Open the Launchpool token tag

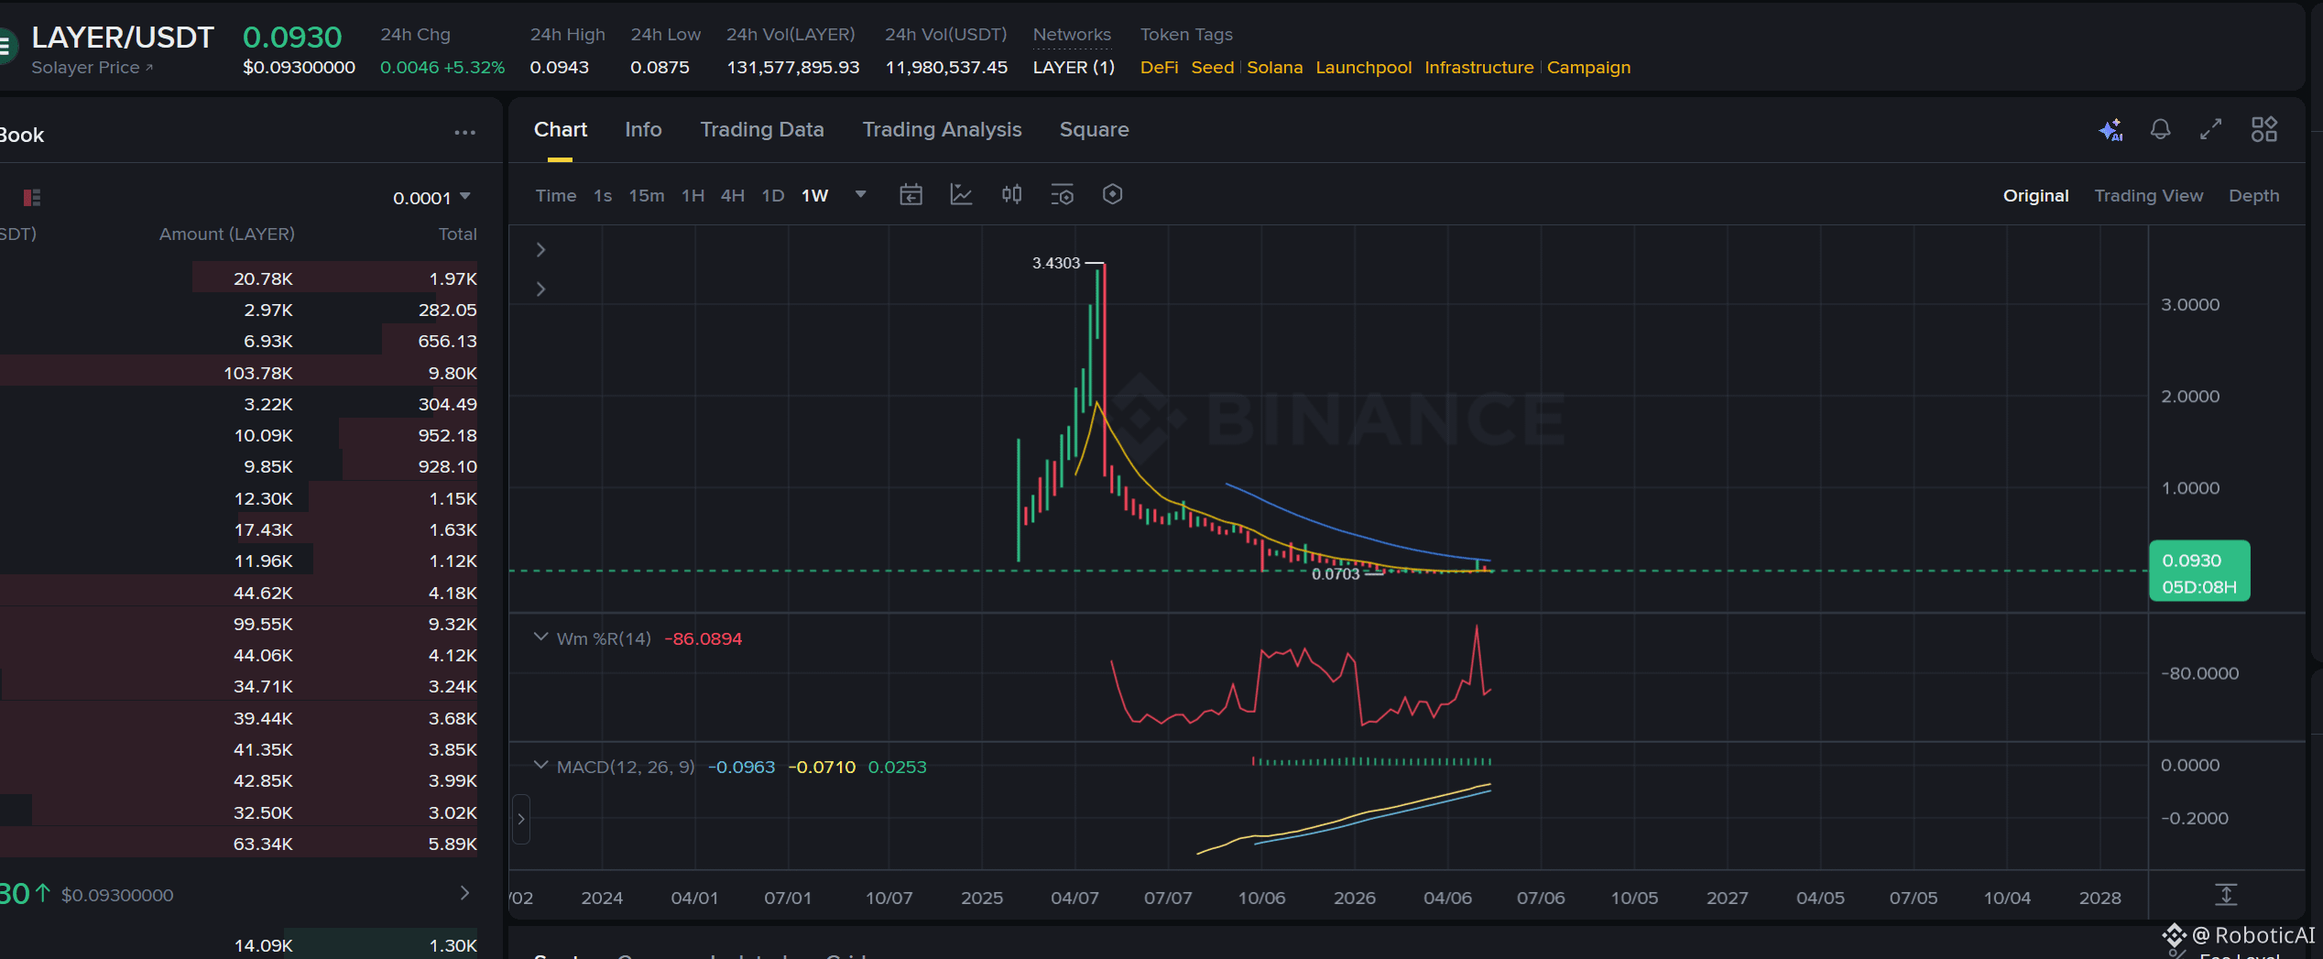pos(1363,68)
